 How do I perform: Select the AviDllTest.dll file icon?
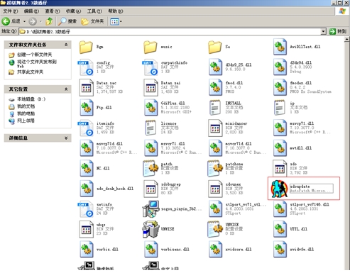click(280, 47)
